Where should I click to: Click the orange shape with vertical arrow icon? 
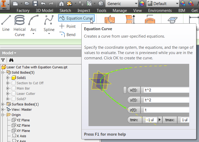click(x=130, y=19)
